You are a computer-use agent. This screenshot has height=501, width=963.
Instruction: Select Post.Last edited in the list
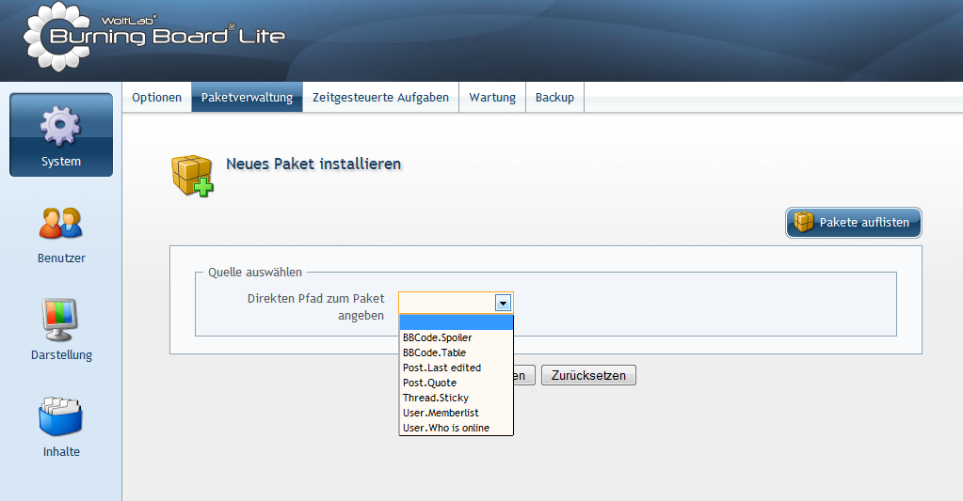click(x=441, y=368)
